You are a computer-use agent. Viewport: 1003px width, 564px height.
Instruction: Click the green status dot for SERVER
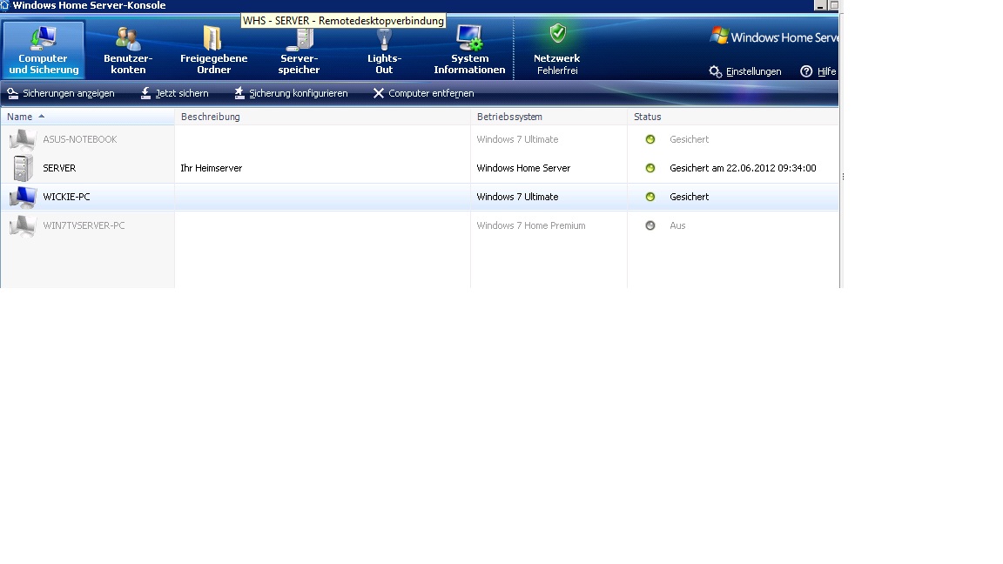point(650,168)
